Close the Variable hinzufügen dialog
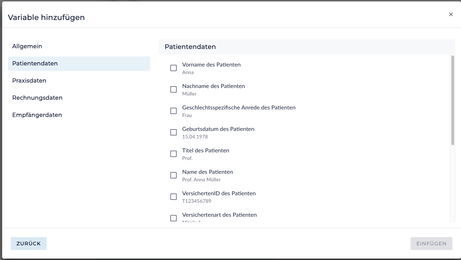 (x=451, y=14)
